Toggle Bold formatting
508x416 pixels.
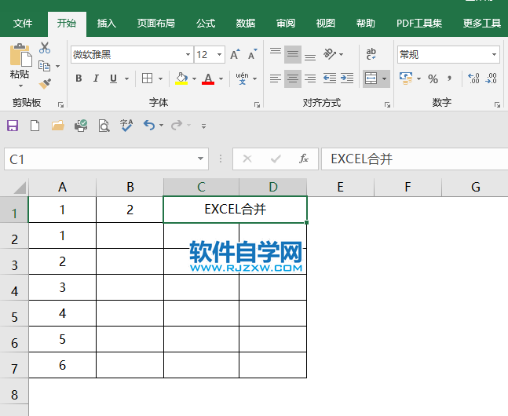[79, 78]
